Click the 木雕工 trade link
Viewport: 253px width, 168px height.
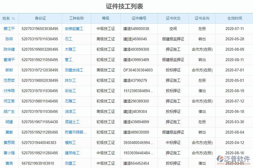point(71,49)
